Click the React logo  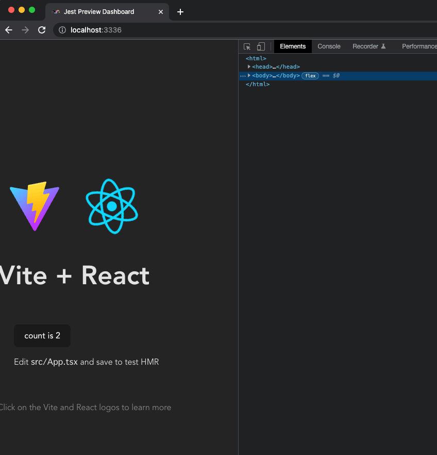click(x=111, y=206)
